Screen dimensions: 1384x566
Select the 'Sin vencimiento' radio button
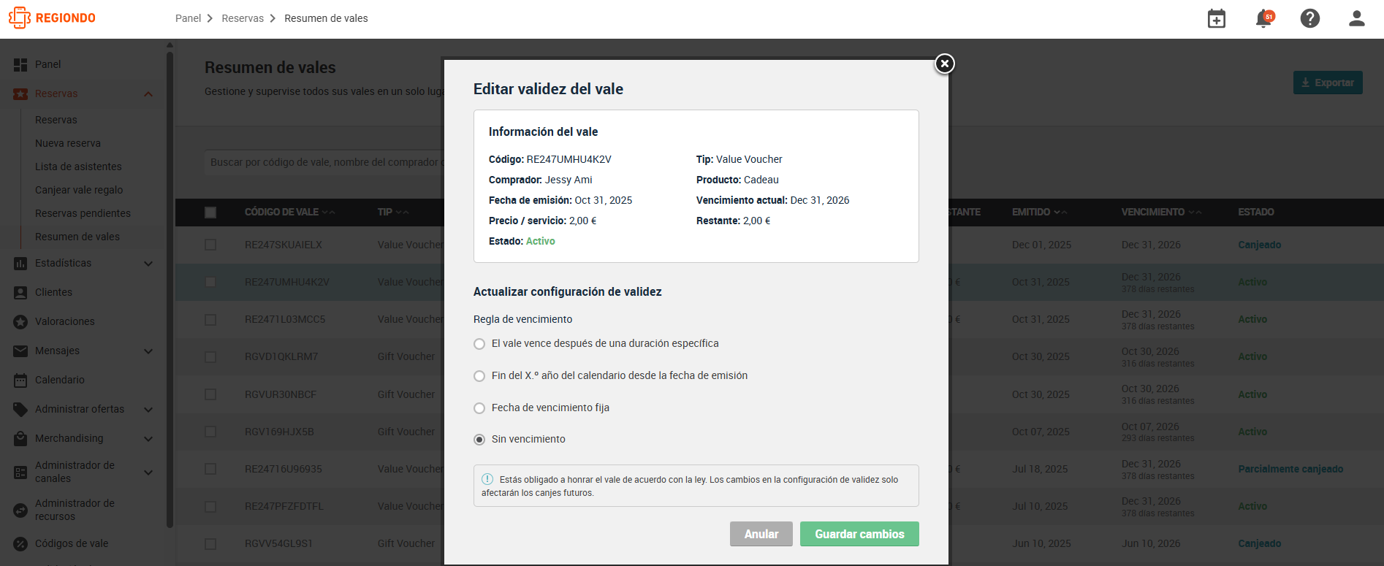[x=479, y=440]
